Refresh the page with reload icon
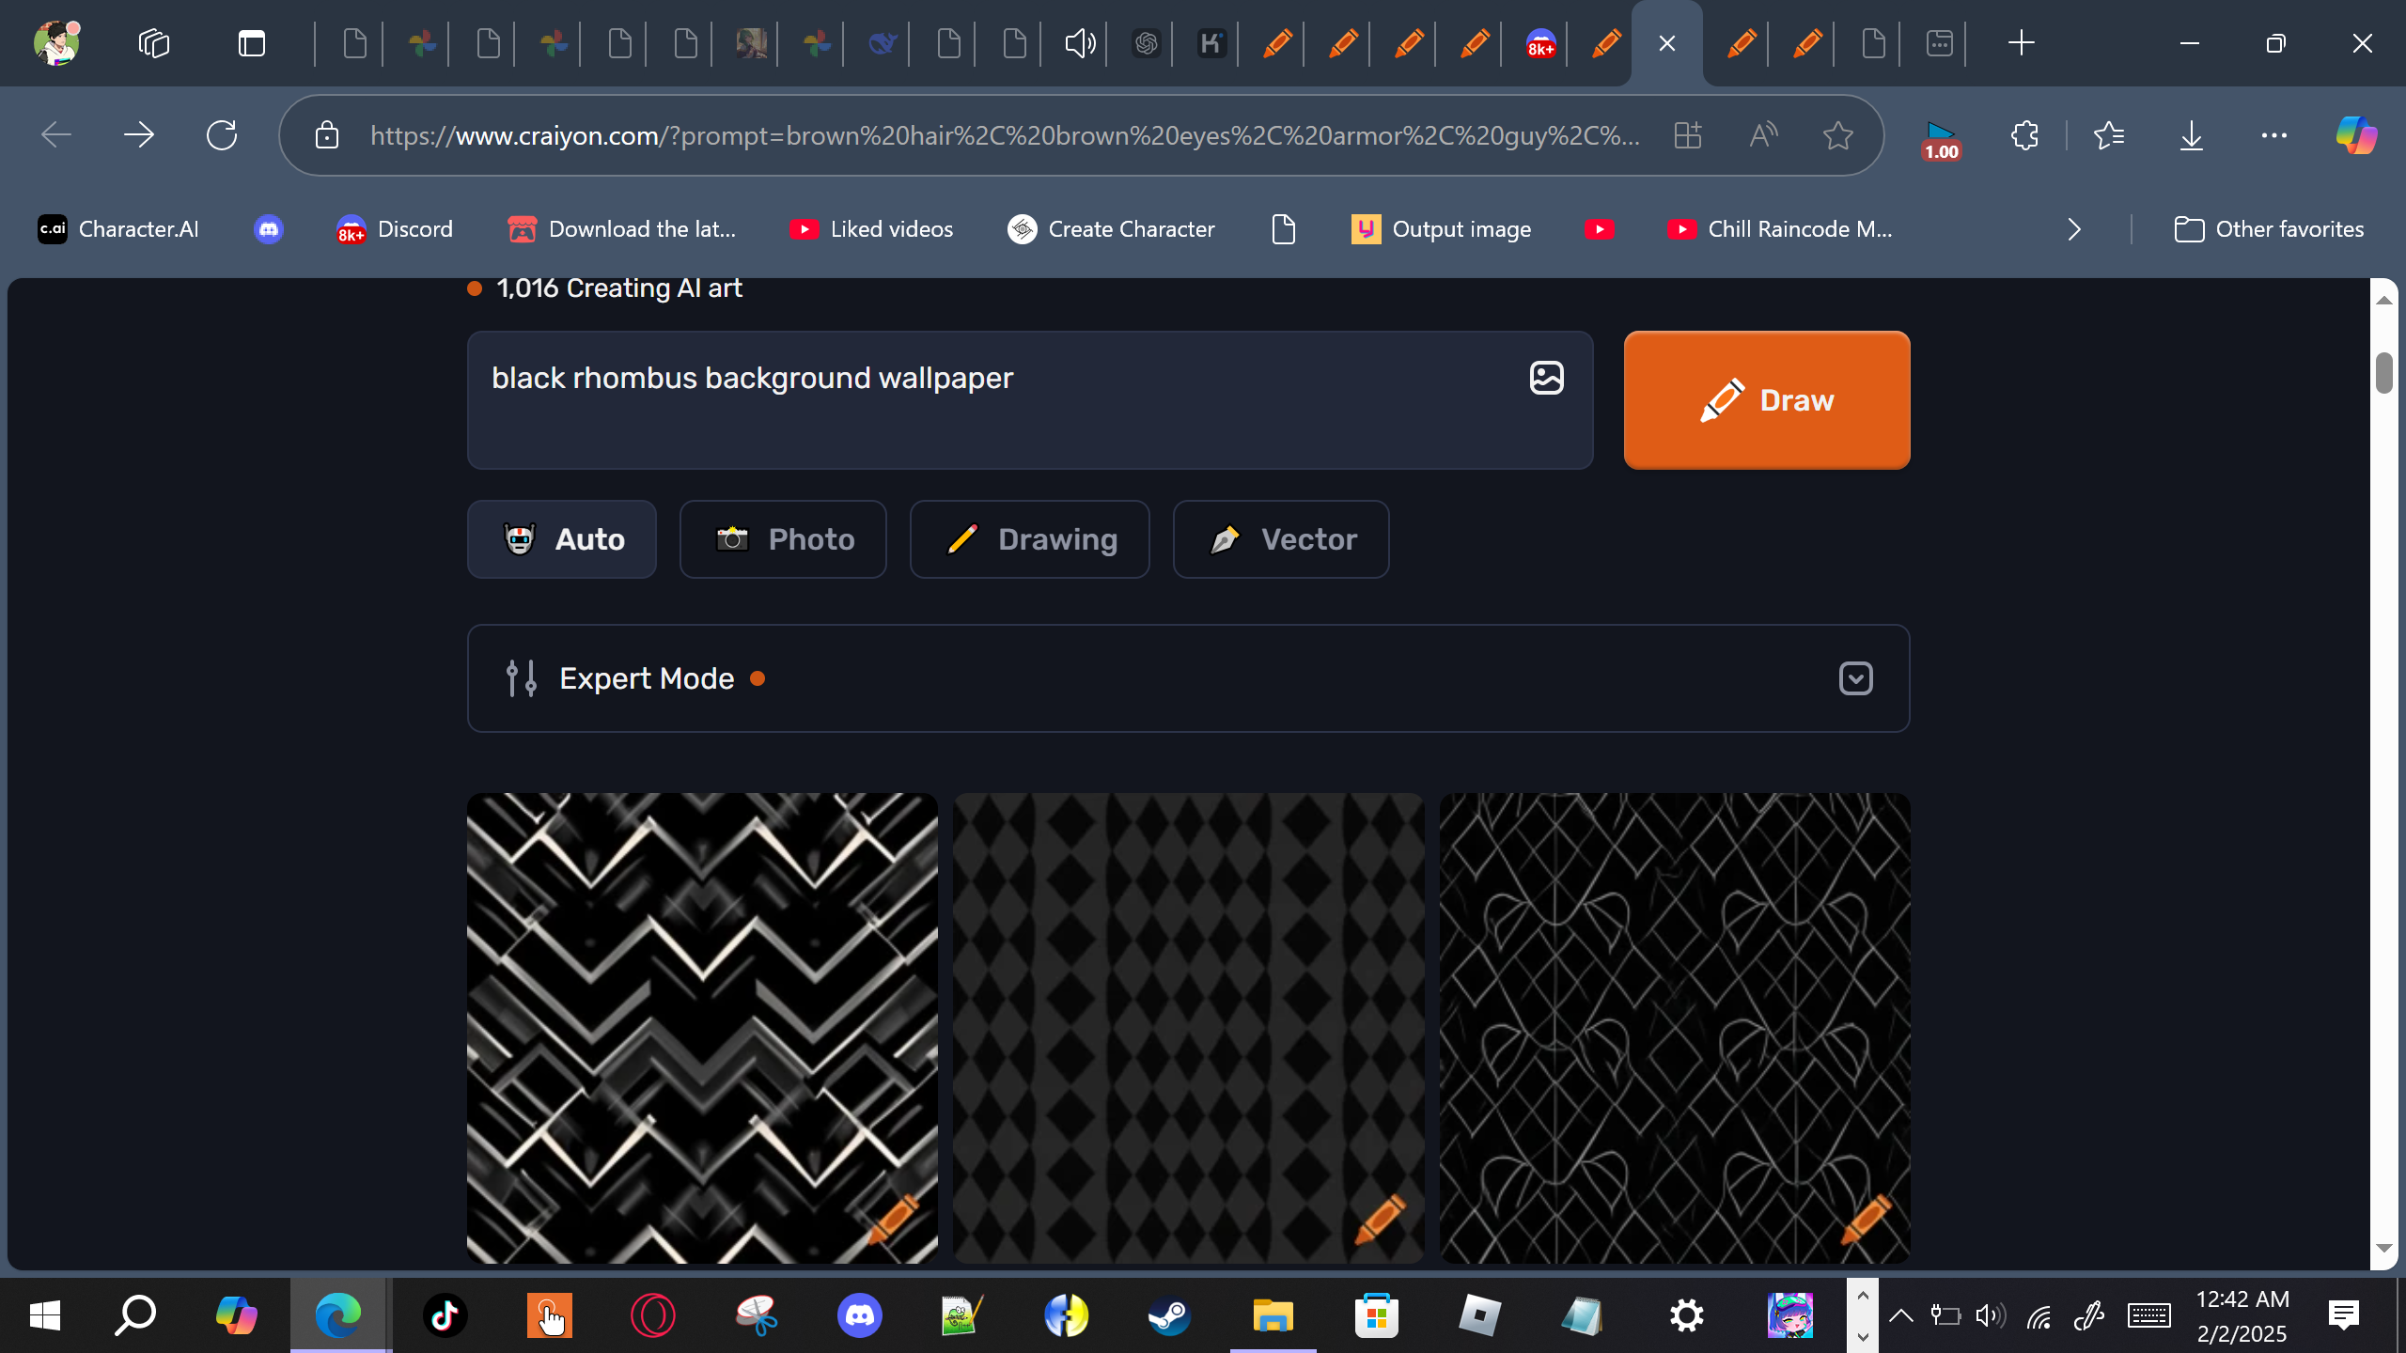This screenshot has height=1353, width=2406. [x=222, y=135]
